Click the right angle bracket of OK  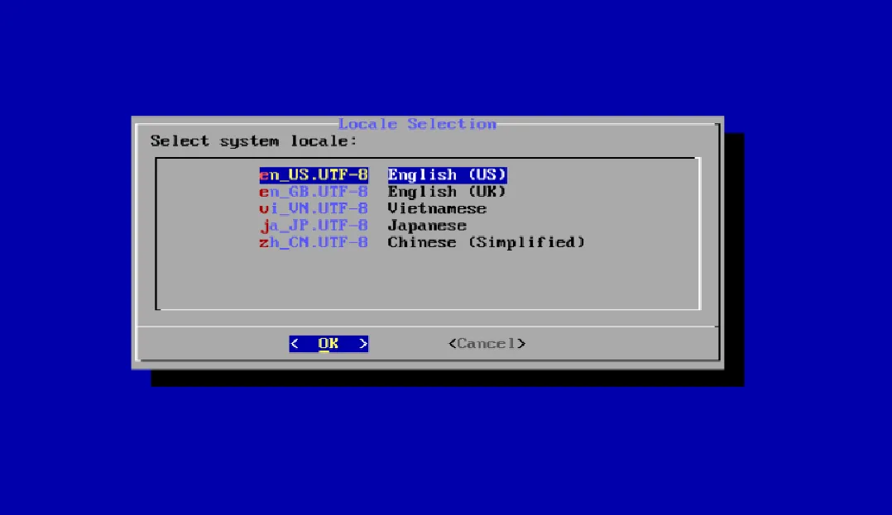[363, 344]
